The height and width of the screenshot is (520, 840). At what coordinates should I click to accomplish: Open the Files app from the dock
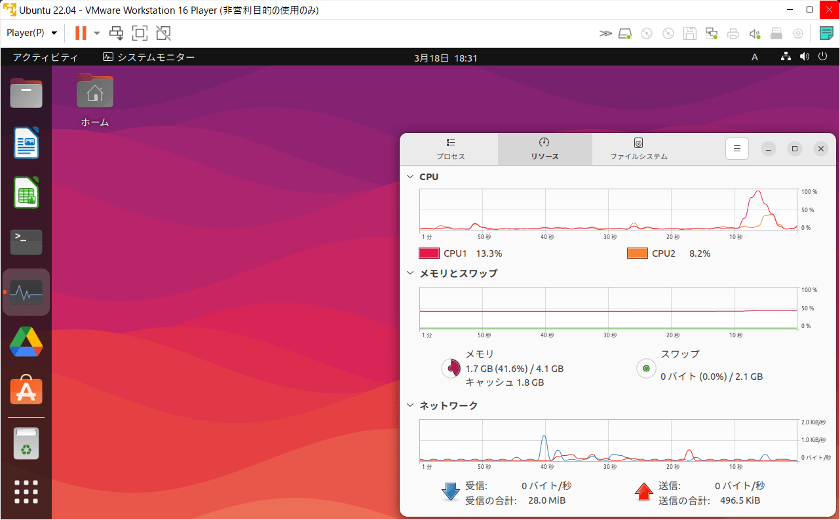coord(26,93)
